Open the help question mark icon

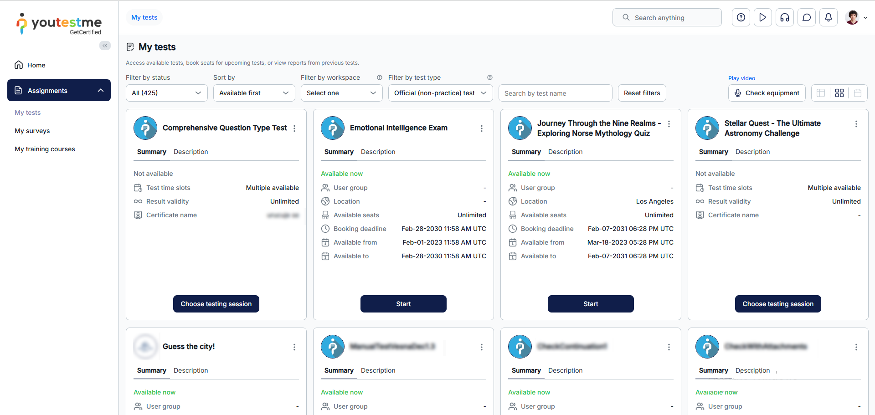tap(741, 17)
